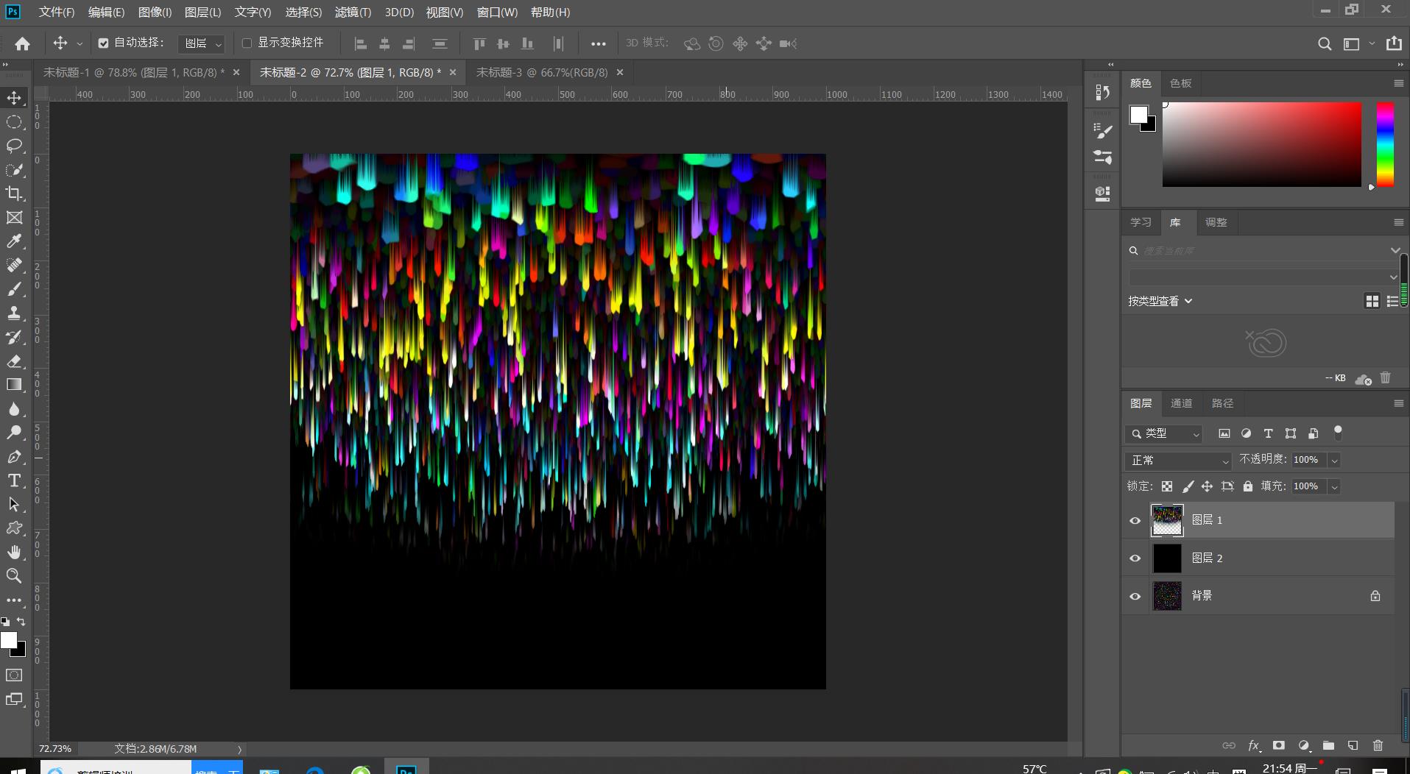
Task: Click the Home icon in options bar
Action: point(23,43)
